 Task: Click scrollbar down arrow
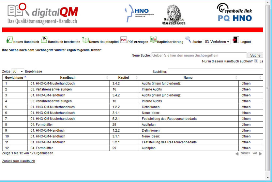pos(267,177)
